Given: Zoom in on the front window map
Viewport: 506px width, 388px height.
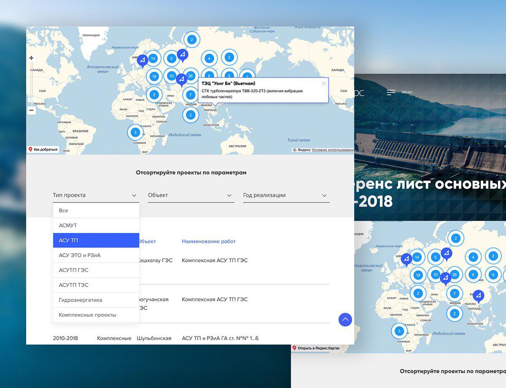Looking at the screenshot, I should (31, 58).
